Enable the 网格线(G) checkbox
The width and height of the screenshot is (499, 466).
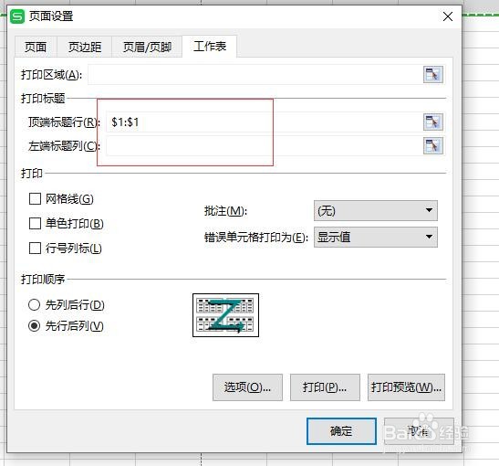pyautogui.click(x=35, y=198)
